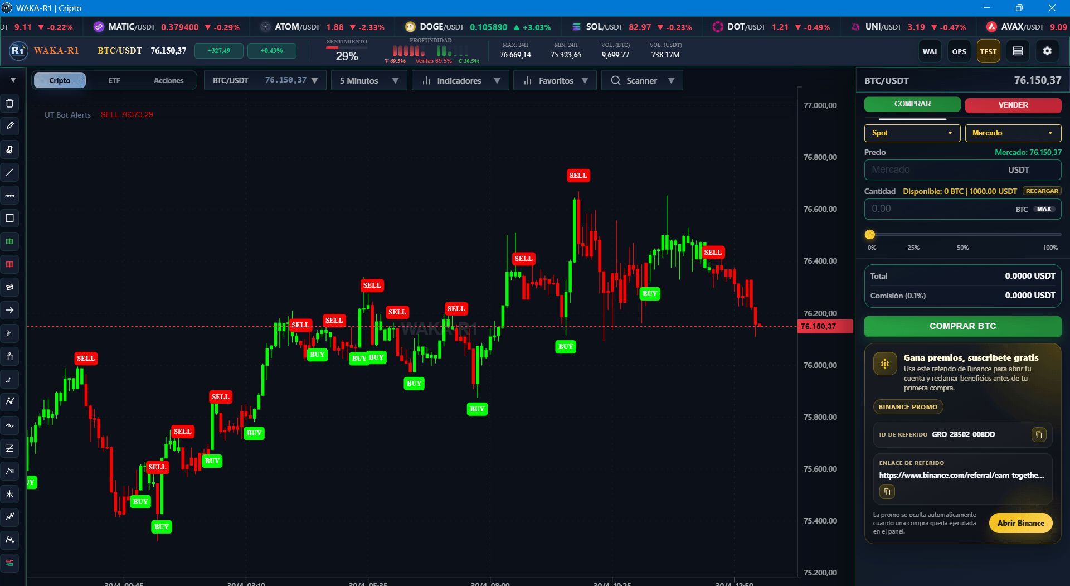1070x586 pixels.
Task: Click the +327,49 change badge
Action: tap(219, 51)
